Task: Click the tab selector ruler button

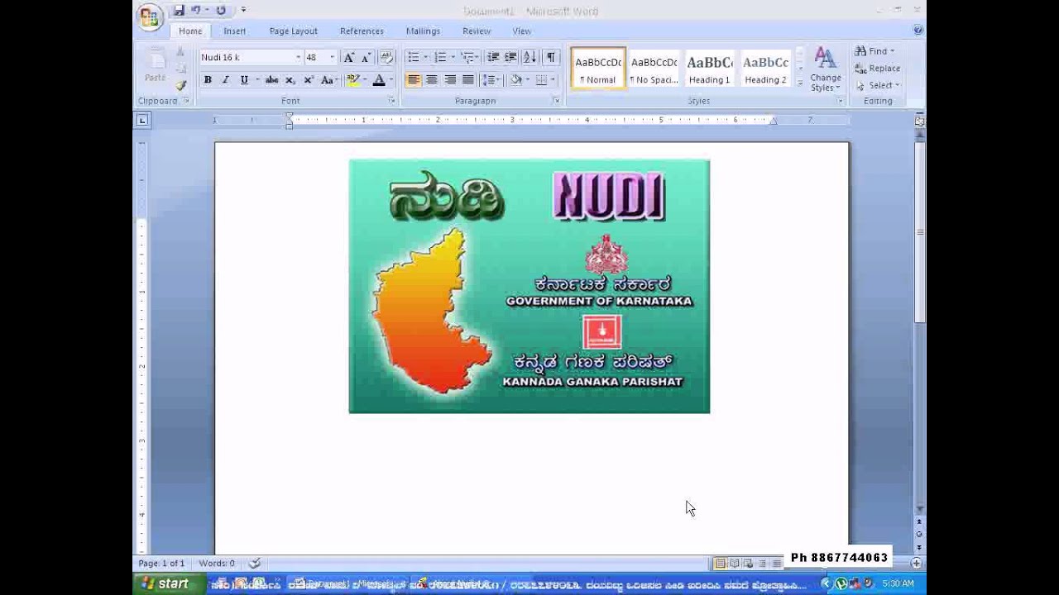Action: tap(142, 121)
